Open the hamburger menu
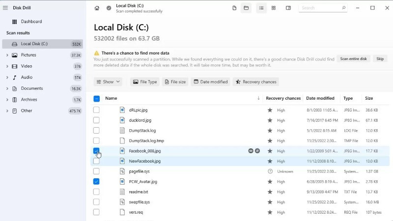Viewport: 393px width, 221px height. (5, 8)
